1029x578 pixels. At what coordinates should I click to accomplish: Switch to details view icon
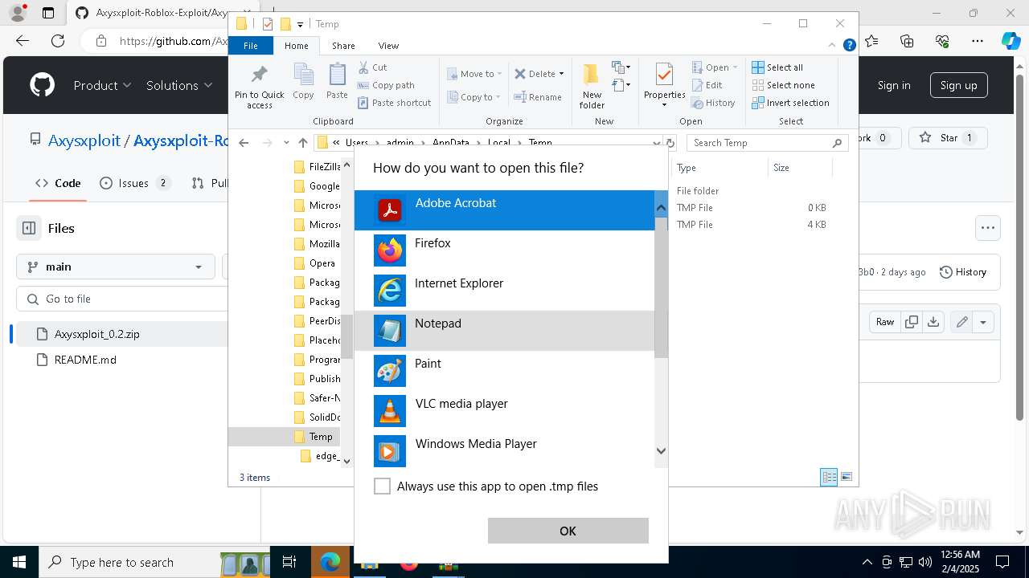click(x=829, y=477)
